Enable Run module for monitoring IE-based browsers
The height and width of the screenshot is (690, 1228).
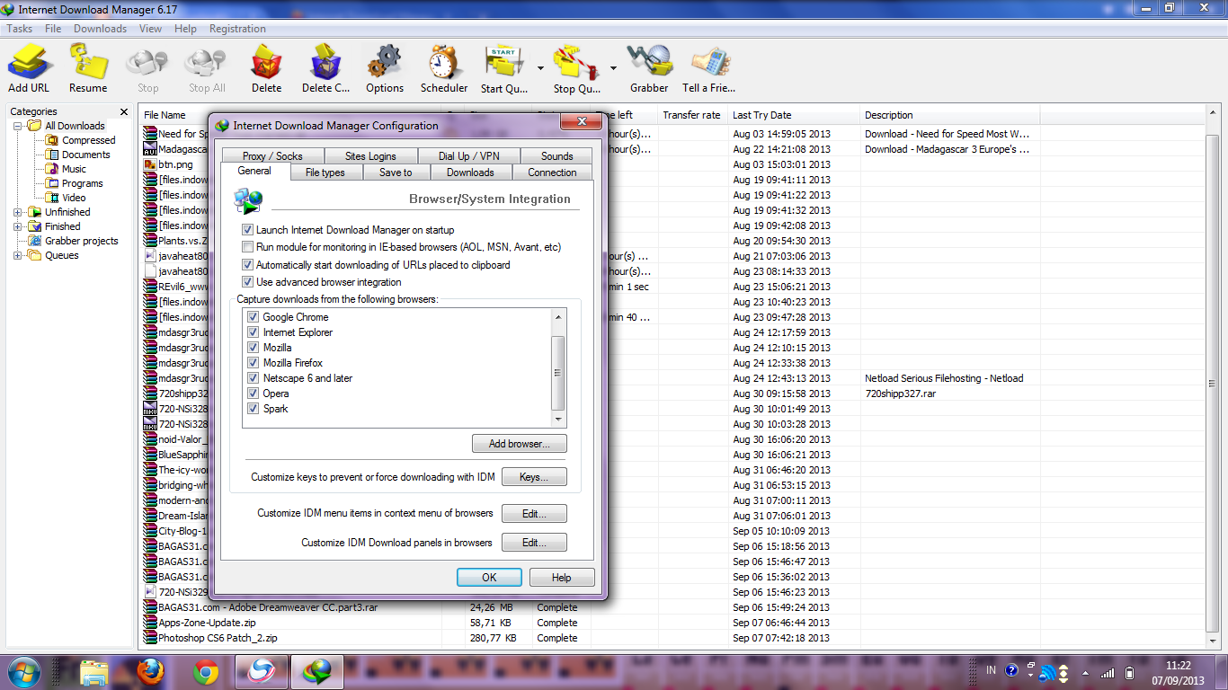pos(248,247)
